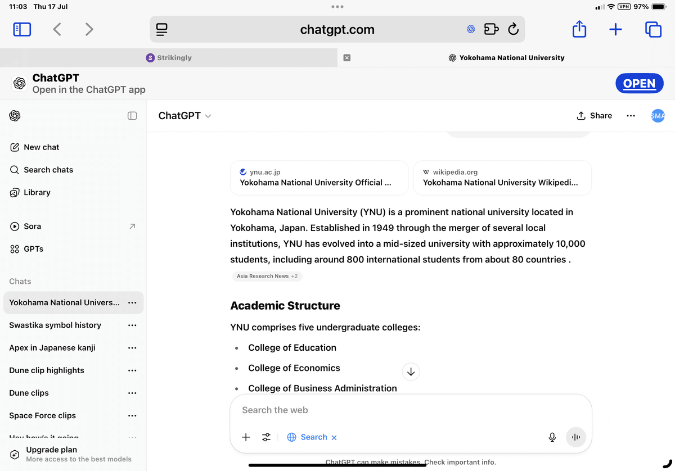Open the Swastika symbol history chat
The height and width of the screenshot is (471, 675).
point(55,325)
